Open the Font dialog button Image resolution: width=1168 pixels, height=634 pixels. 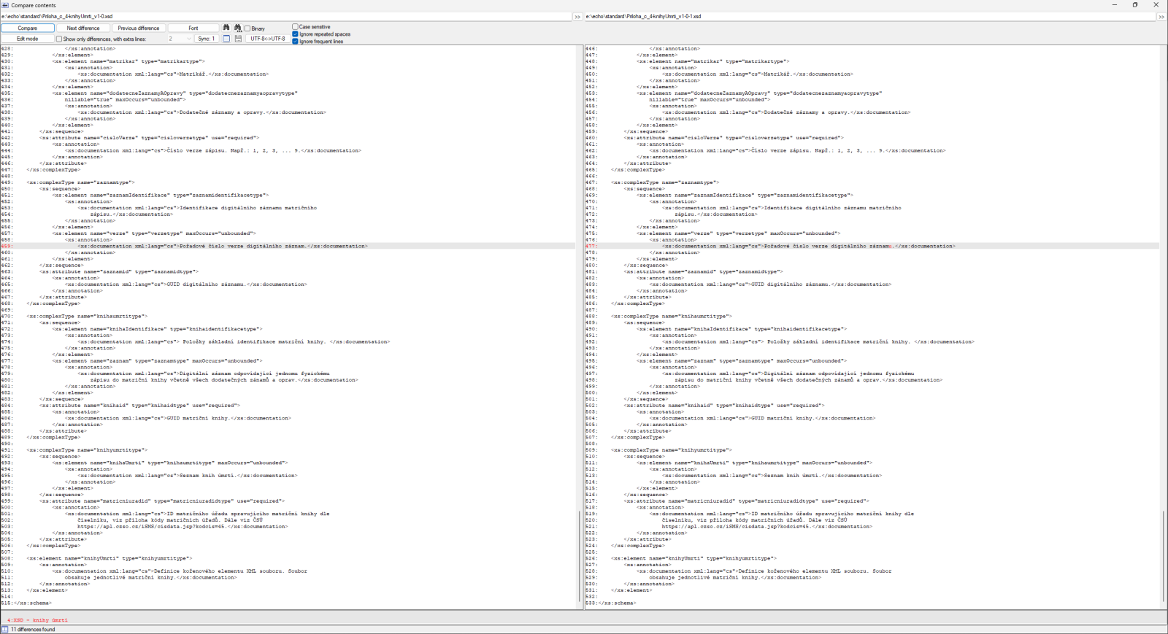click(193, 28)
